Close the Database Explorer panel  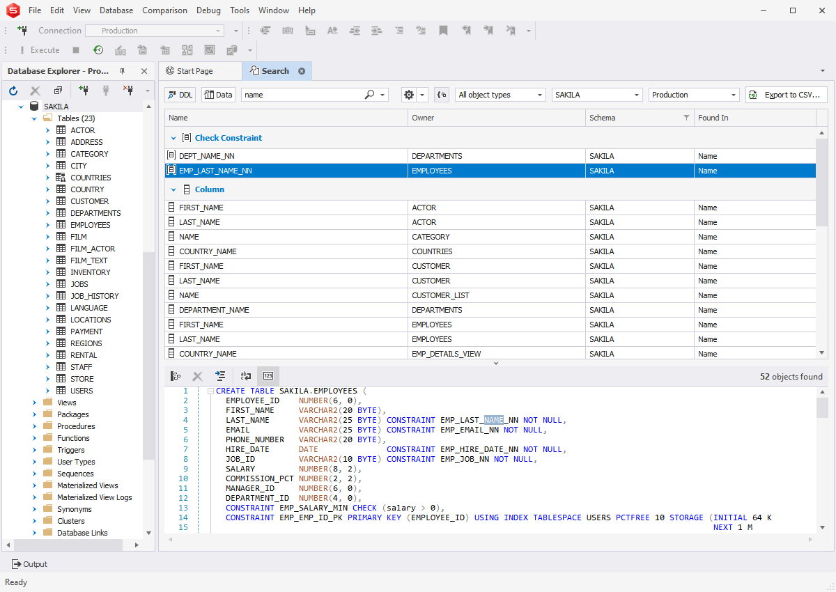coord(144,71)
